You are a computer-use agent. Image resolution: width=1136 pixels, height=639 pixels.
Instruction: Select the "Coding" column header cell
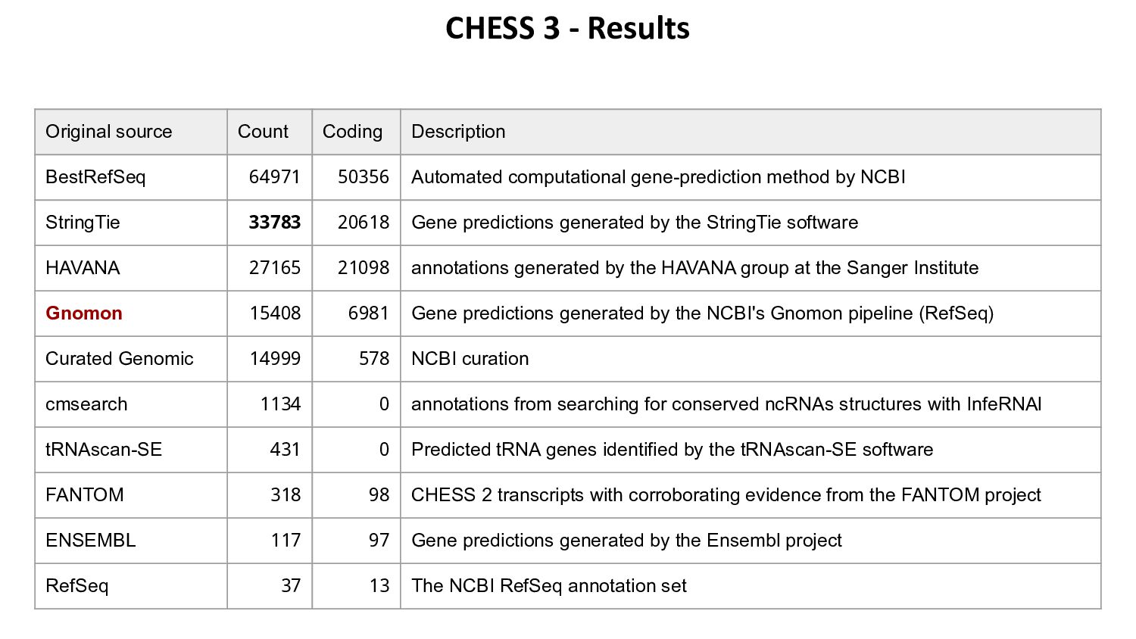[352, 132]
